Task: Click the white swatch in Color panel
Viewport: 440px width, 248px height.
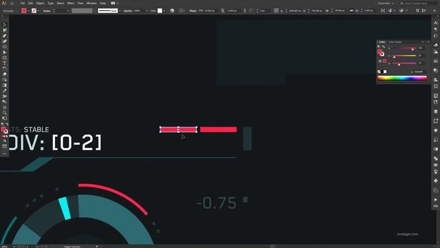Action: pyautogui.click(x=385, y=72)
